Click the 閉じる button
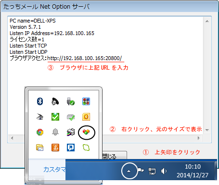 [114, 155]
